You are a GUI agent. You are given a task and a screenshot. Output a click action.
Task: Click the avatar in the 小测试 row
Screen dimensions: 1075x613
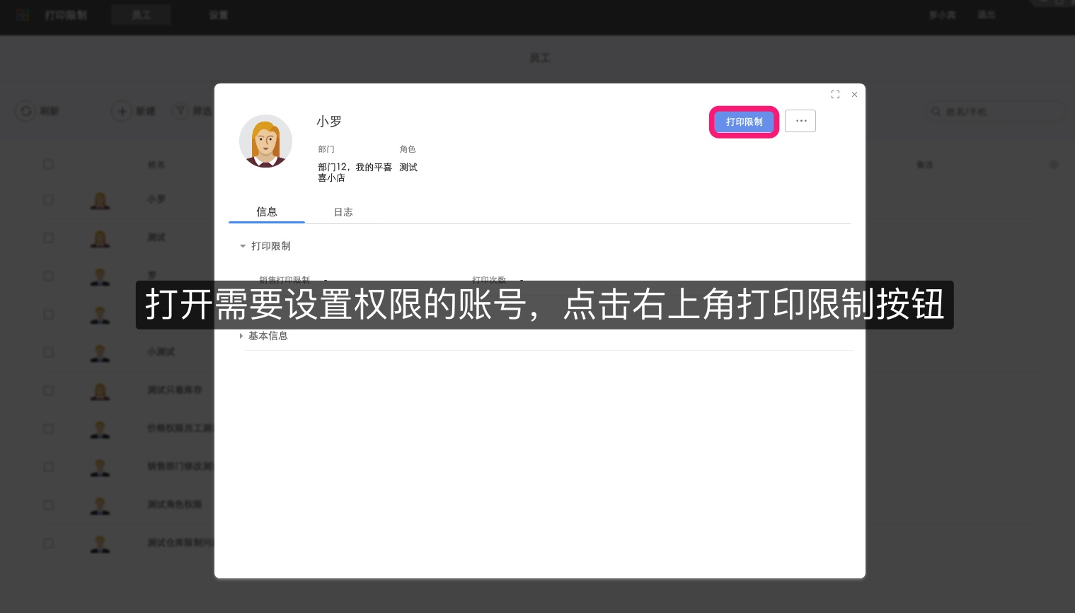tap(100, 354)
